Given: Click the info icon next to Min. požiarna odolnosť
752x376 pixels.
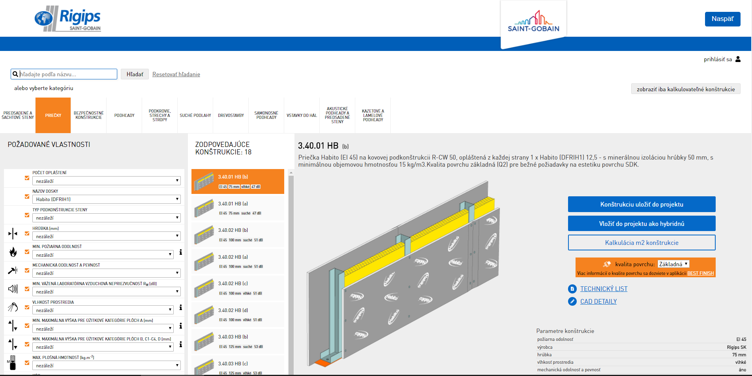Looking at the screenshot, I should click(180, 252).
